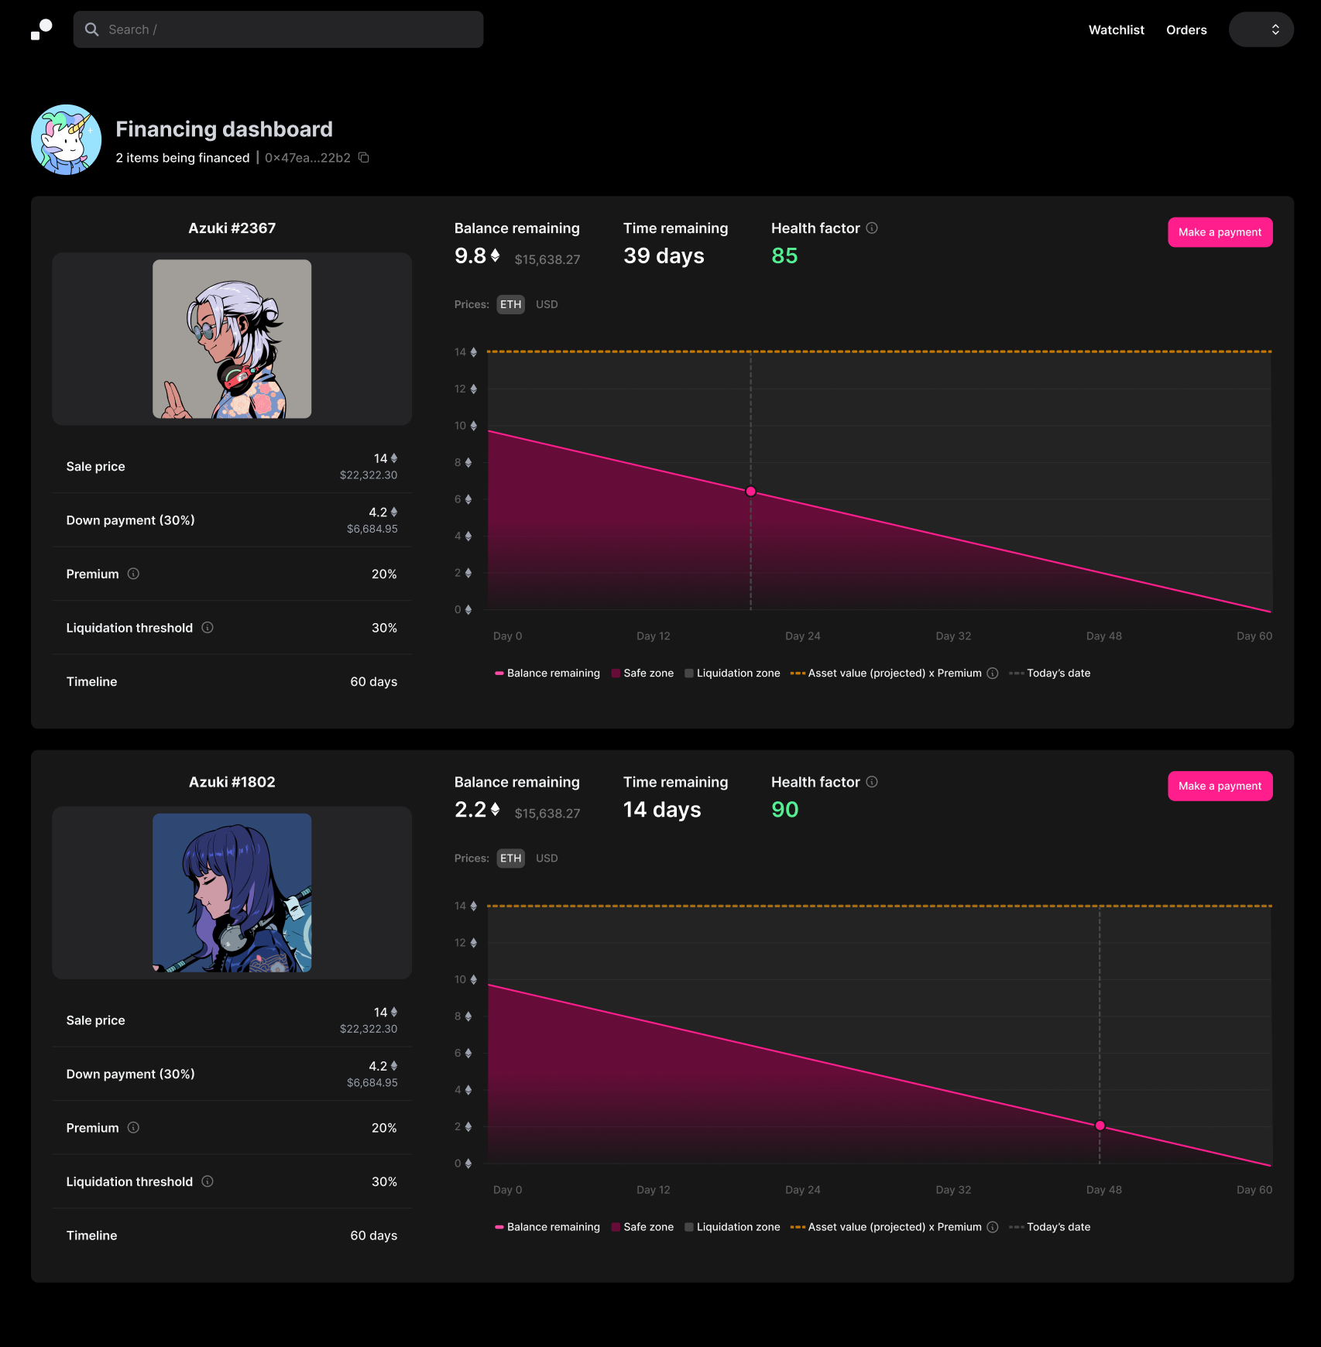Click health factor value 90
The image size is (1321, 1347).
coord(784,810)
